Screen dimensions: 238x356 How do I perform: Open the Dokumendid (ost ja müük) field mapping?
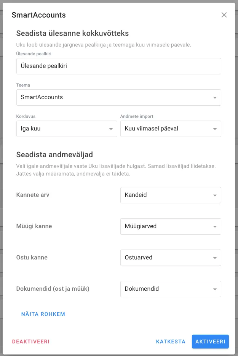coord(171,289)
